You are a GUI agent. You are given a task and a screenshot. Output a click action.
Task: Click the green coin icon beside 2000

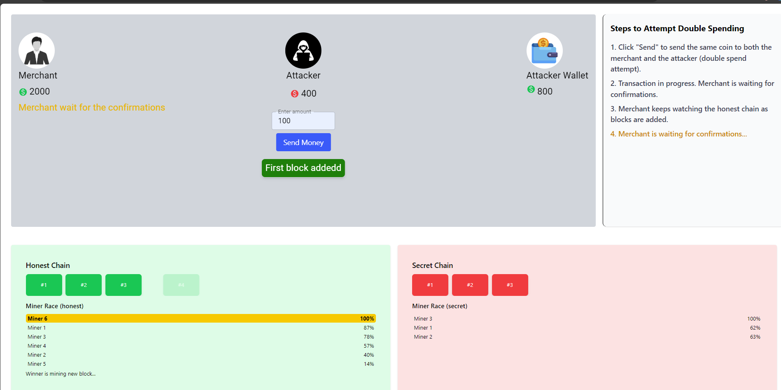pyautogui.click(x=23, y=92)
